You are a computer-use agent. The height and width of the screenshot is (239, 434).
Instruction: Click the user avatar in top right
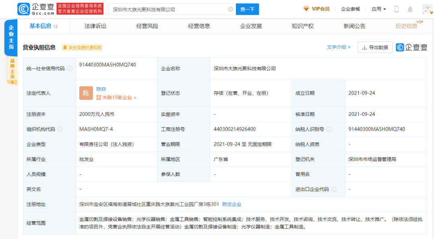(x=427, y=9)
